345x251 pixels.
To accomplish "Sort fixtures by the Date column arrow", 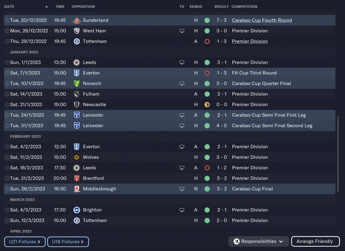I will [47, 7].
